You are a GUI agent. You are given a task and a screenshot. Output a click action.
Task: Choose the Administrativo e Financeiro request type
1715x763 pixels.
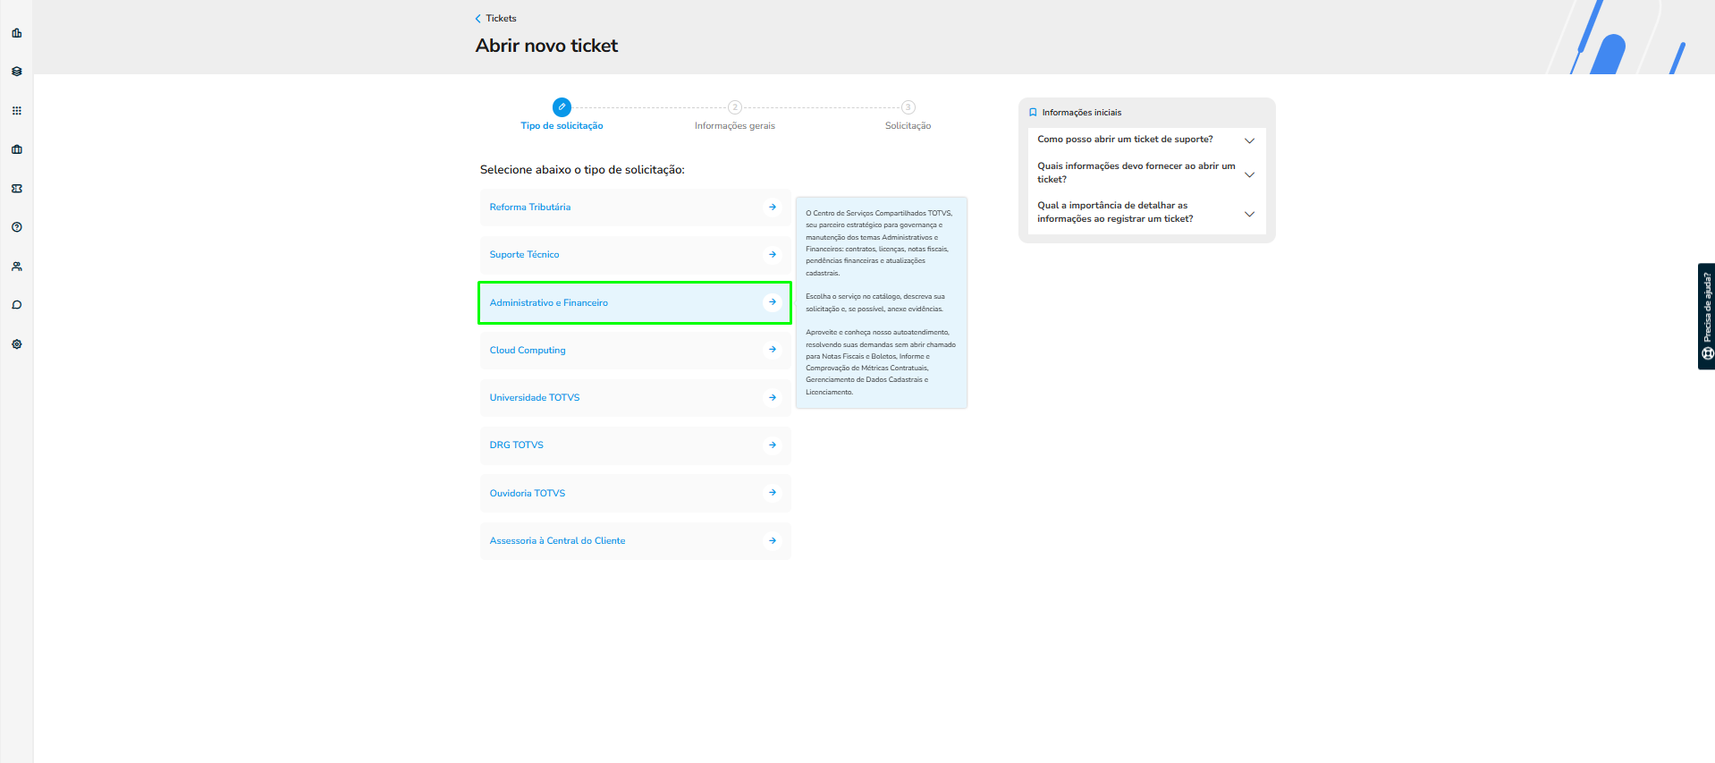(x=636, y=302)
